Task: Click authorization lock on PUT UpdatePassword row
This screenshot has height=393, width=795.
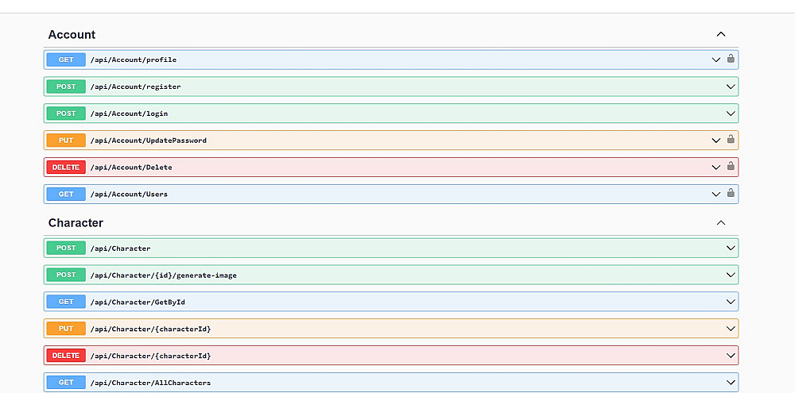Action: (731, 140)
